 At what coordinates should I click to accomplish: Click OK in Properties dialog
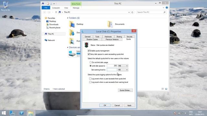(105, 105)
